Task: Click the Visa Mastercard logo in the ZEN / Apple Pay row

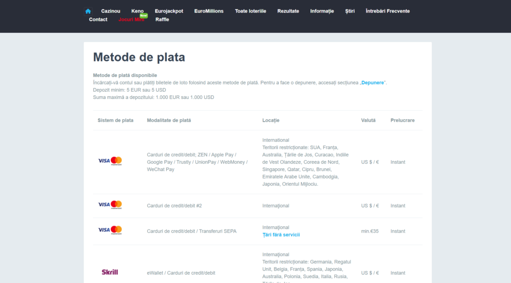Action: (110, 161)
